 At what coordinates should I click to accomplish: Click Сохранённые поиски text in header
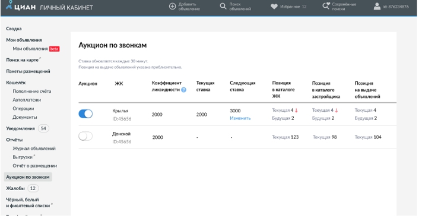(344, 7)
